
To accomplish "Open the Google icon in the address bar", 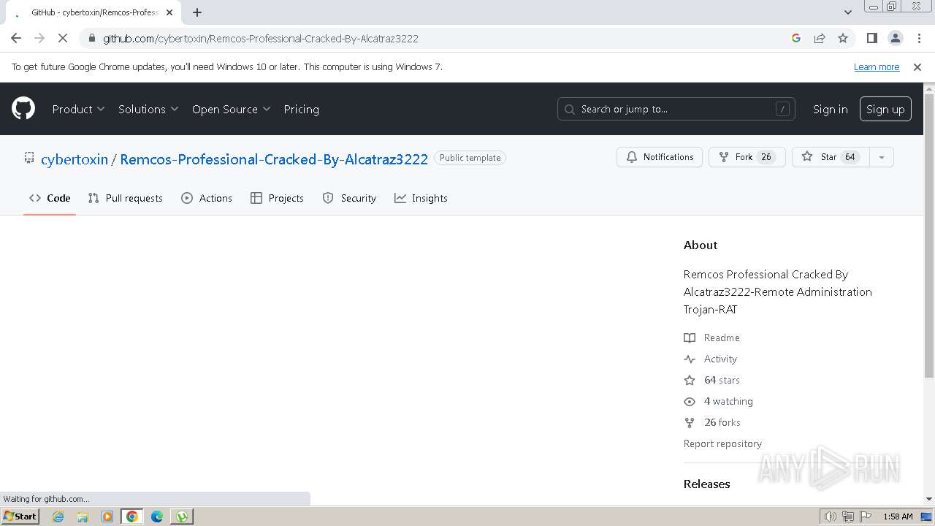I will [x=796, y=38].
